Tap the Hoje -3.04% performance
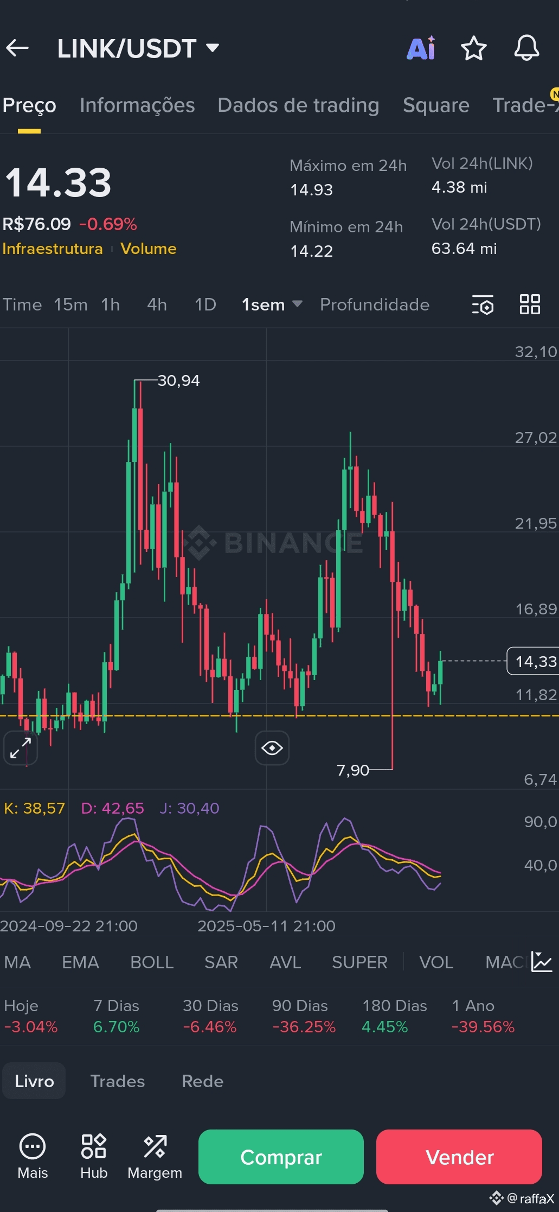 pos(31,1016)
